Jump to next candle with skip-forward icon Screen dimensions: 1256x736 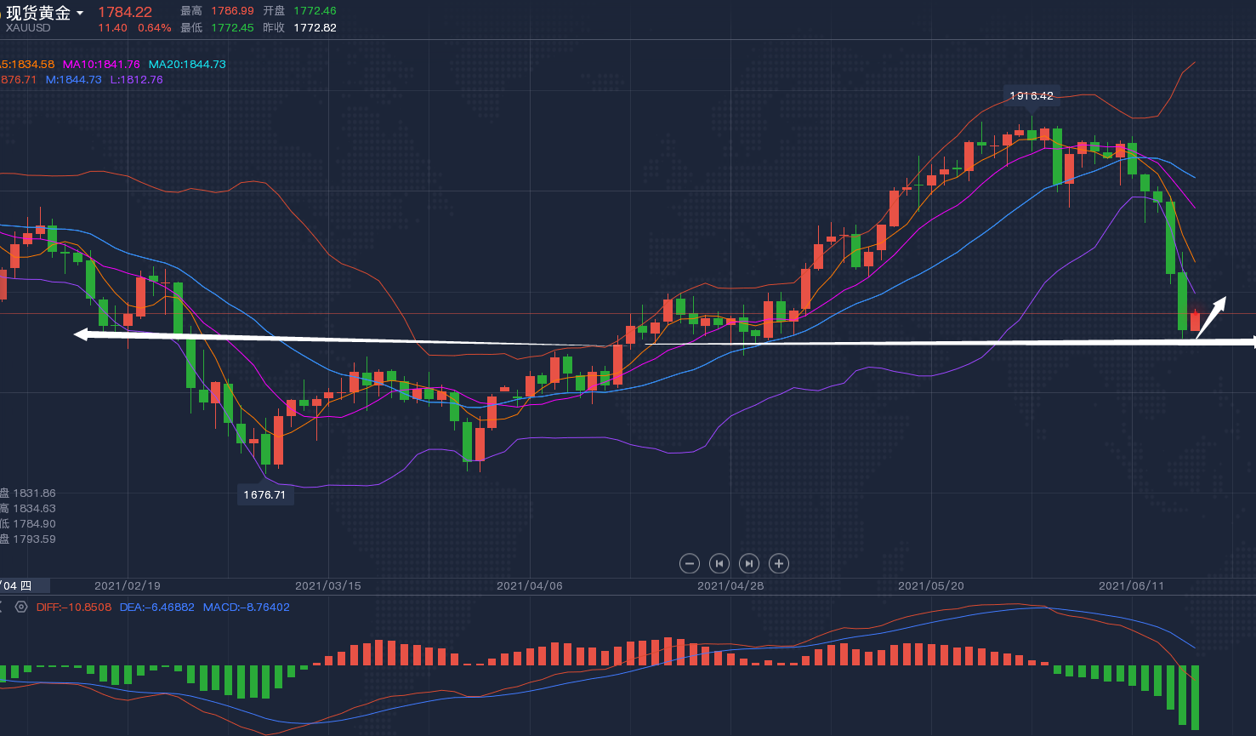tap(749, 563)
